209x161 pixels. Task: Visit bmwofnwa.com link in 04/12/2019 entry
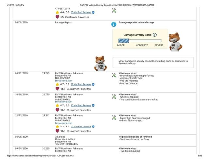click(x=64, y=81)
